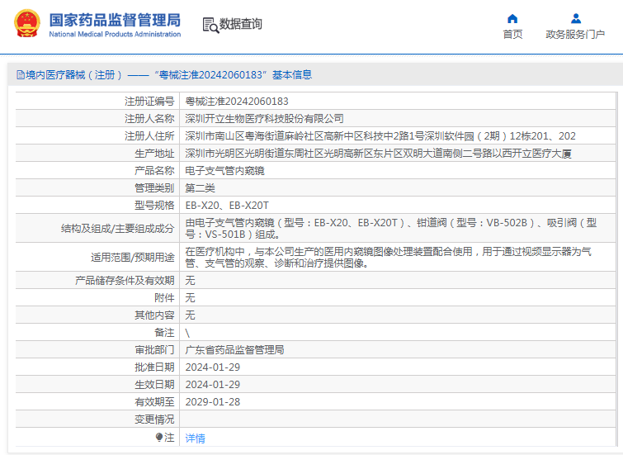The width and height of the screenshot is (623, 455).
Task: Click the 审批部门 row label
Action: pyautogui.click(x=154, y=350)
